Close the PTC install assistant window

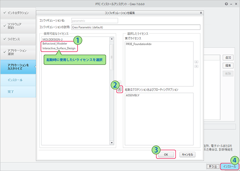(x=236, y=4)
